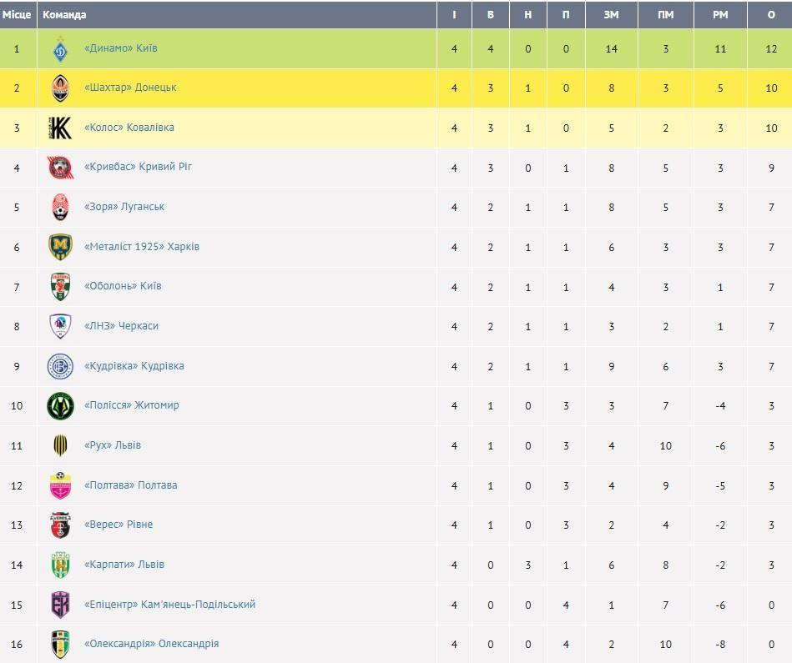Click the Epicentr Kamianets-Podilskyi purple logo
792x663 pixels.
pos(60,605)
